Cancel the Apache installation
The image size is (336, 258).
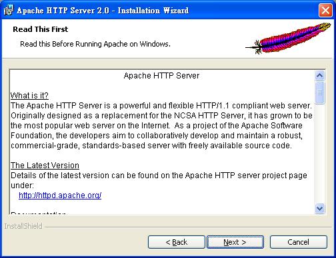tap(298, 242)
